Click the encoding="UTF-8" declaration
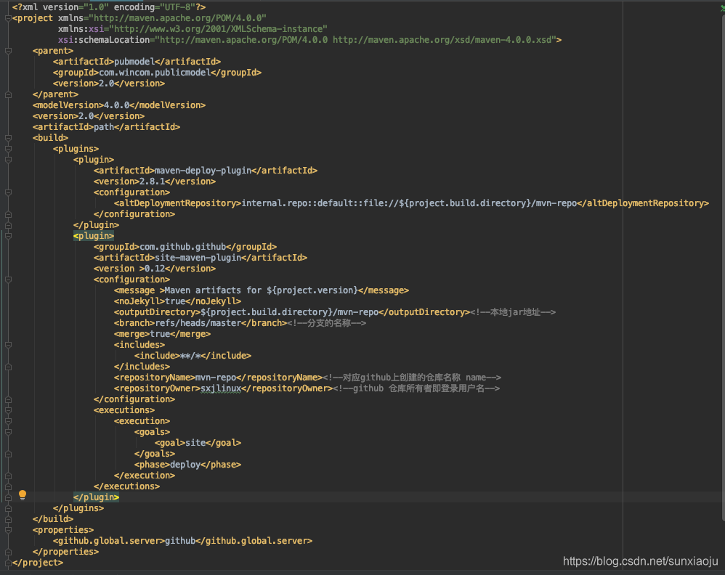 click(155, 7)
